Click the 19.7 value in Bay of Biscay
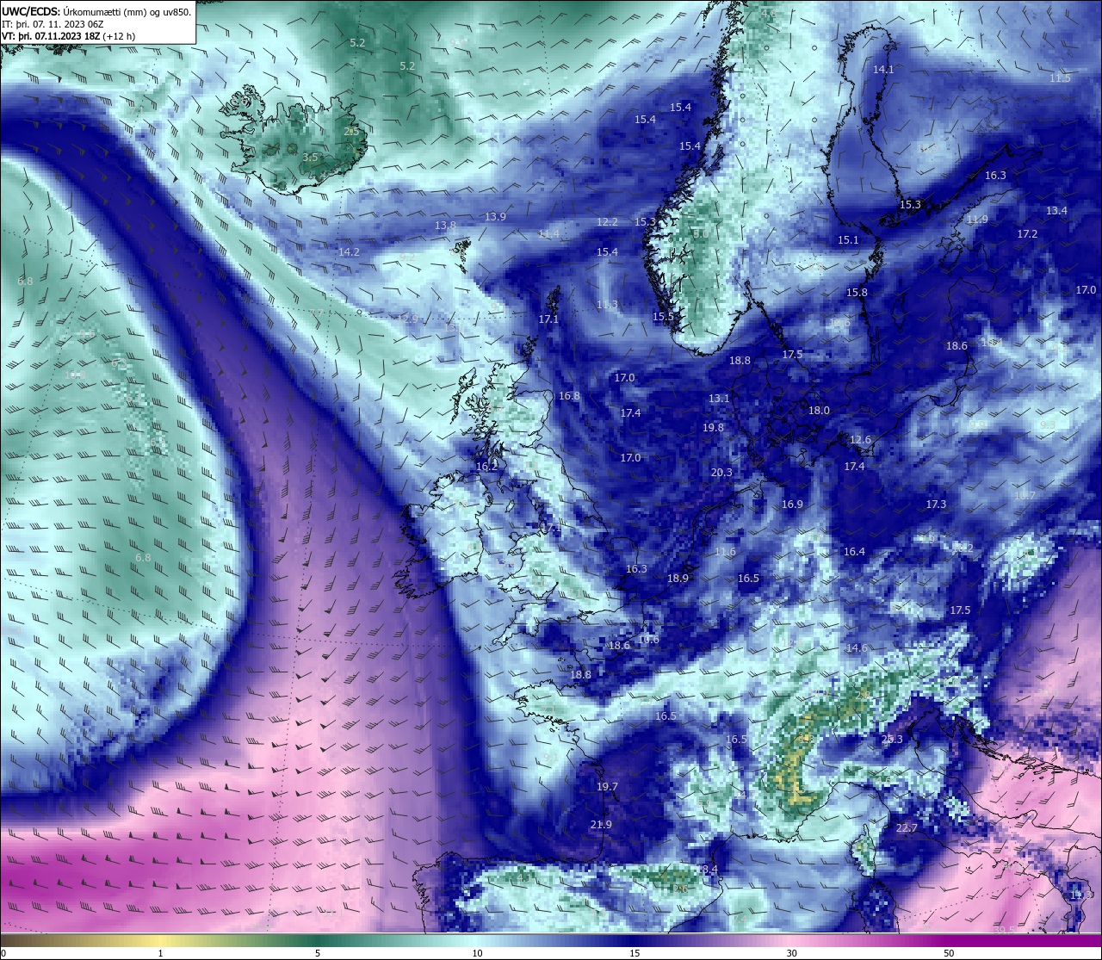Screen dimensions: 1102x960 (607, 787)
